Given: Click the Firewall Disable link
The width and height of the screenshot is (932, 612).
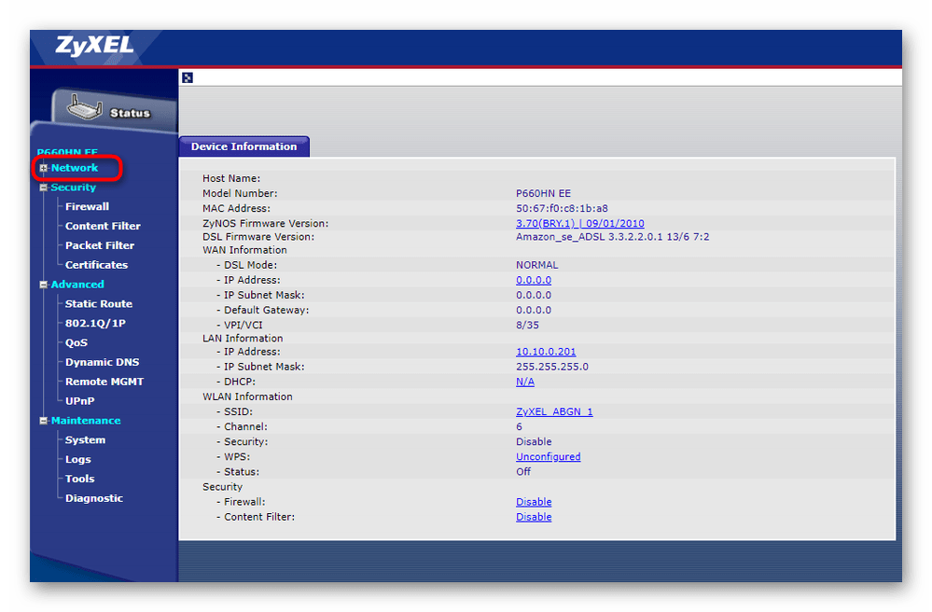Looking at the screenshot, I should (x=534, y=502).
